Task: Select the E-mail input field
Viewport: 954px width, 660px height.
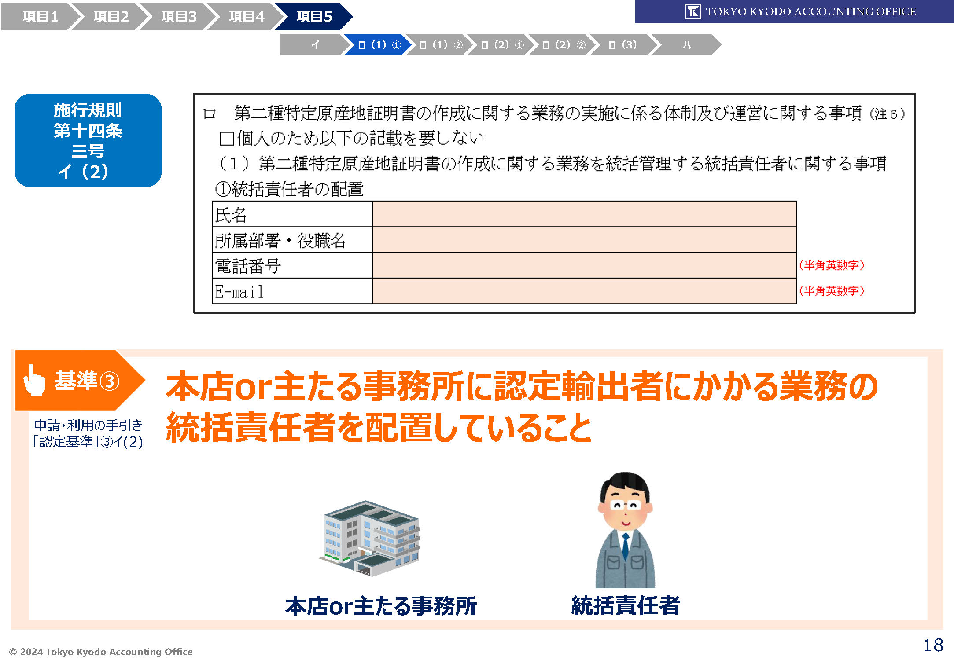Action: 584,291
